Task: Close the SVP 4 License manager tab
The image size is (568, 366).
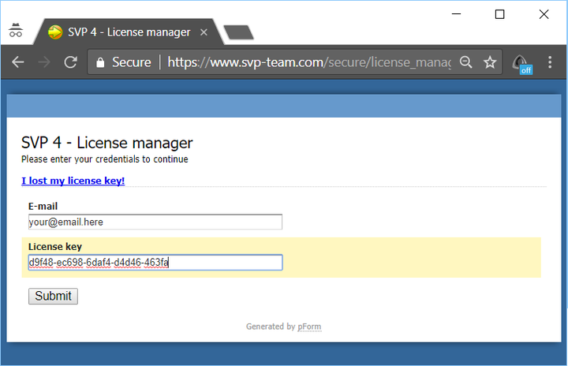Action: [204, 32]
